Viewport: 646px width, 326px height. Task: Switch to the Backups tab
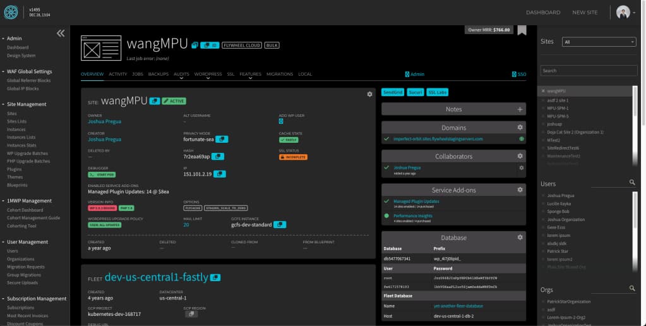pyautogui.click(x=159, y=74)
